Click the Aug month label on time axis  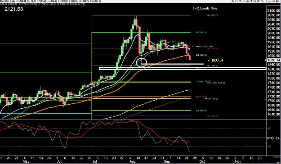[x=133, y=161]
